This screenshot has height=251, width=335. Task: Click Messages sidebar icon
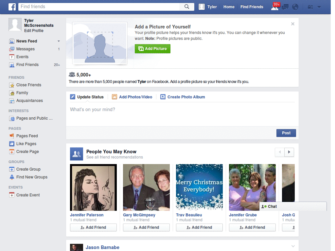(12, 49)
